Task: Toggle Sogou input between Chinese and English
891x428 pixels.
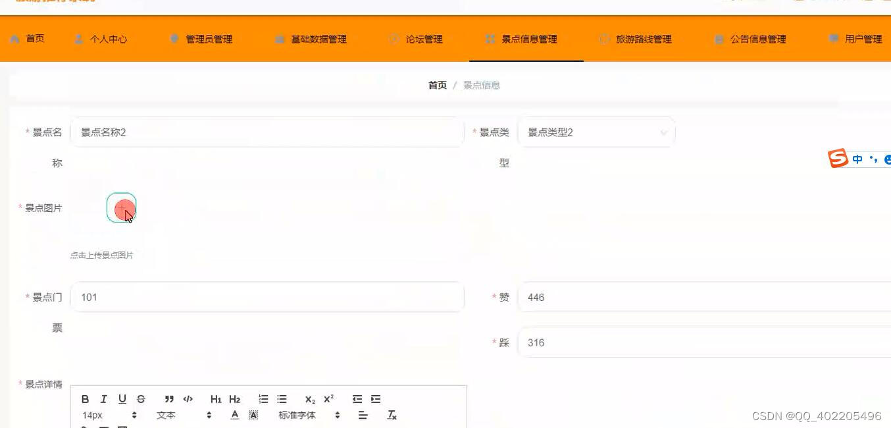Action: click(x=856, y=159)
